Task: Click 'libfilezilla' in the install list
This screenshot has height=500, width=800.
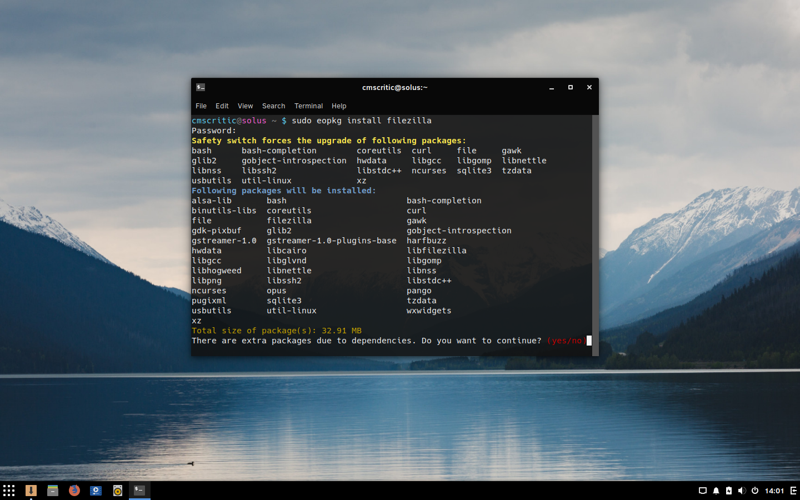Action: click(x=437, y=251)
